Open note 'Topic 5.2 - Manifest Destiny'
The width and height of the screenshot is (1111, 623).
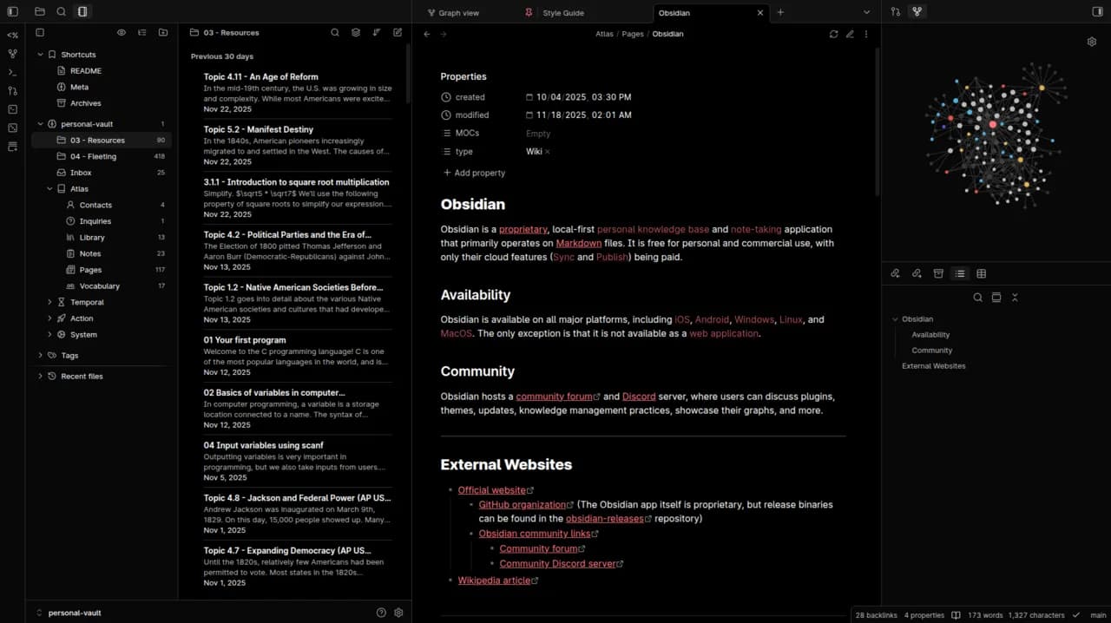pyautogui.click(x=297, y=145)
